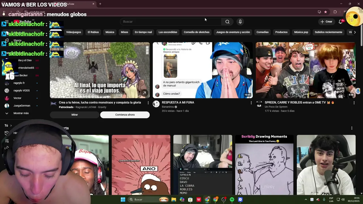Open Un Poco De Spreen channel link
363x204 pixels.
pos(276,107)
